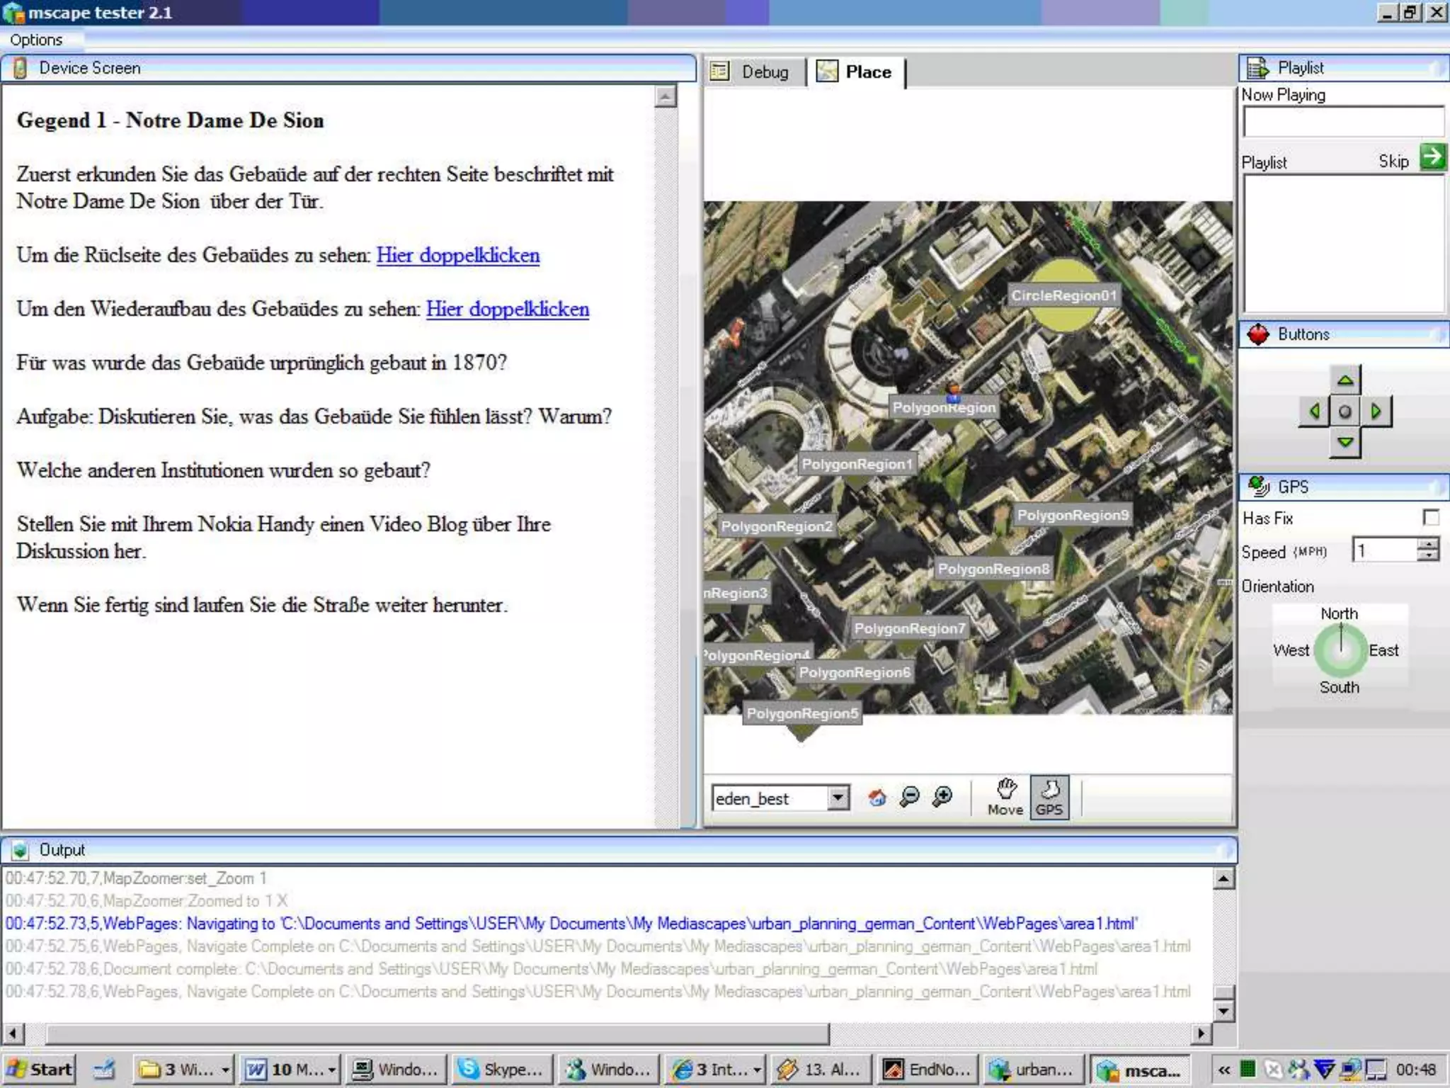The height and width of the screenshot is (1088, 1450).
Task: Toggle the GPS footprint tool
Action: tap(1049, 798)
